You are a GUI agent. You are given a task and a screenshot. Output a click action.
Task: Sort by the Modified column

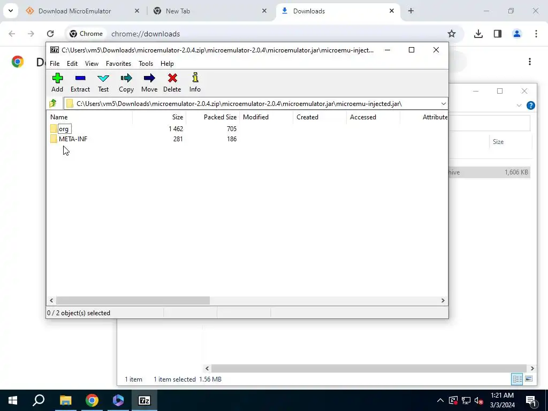click(266, 117)
